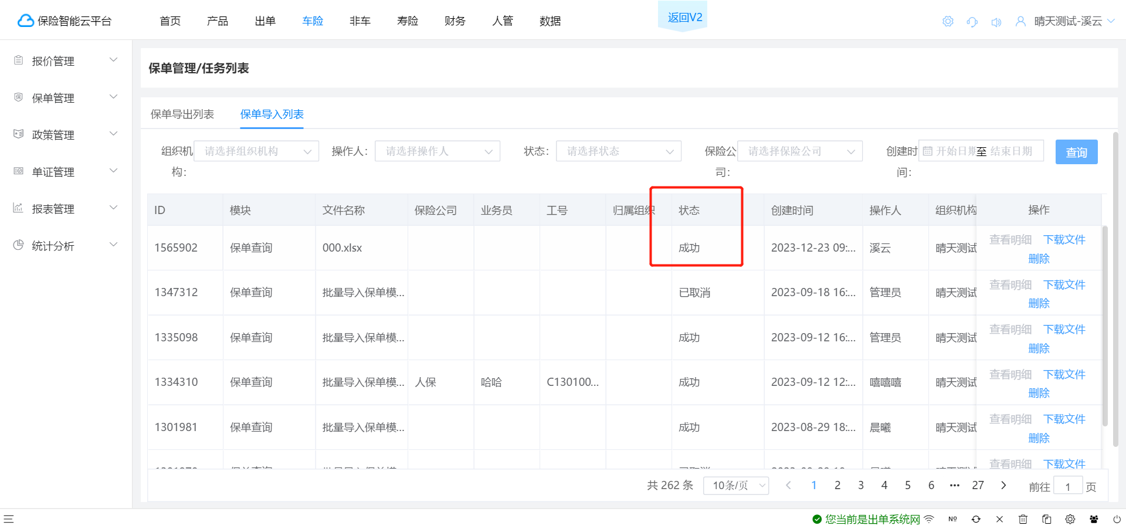Viewport: 1126px width, 529px height.
Task: Download file for row 1565902
Action: point(1064,240)
